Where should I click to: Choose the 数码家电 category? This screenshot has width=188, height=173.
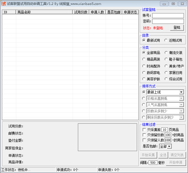point(144,73)
